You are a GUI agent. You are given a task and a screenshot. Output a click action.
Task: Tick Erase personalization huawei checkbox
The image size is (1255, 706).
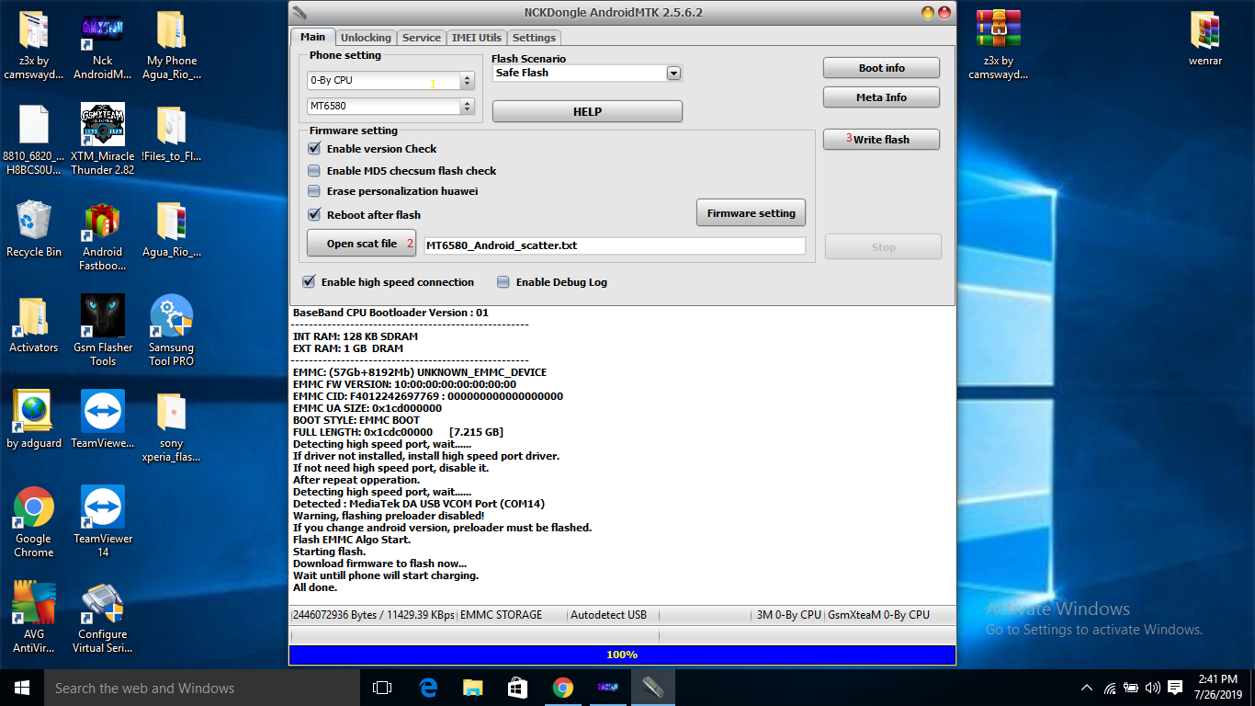(x=314, y=191)
